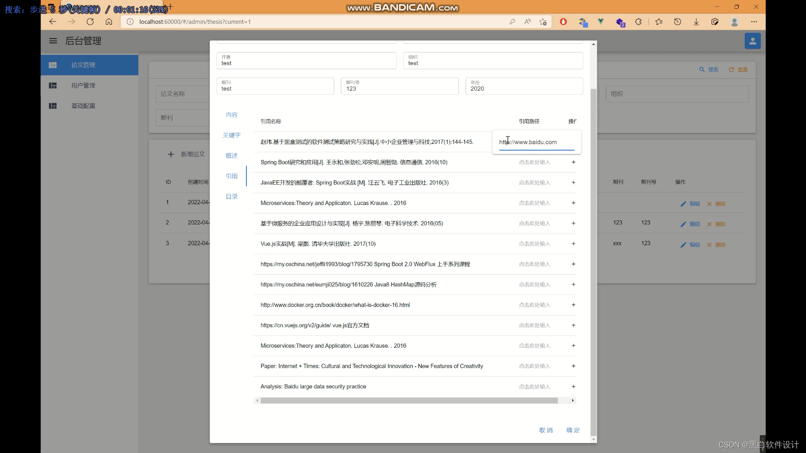Open browser settings and more menu
Screen dimensions: 806x453
(x=754, y=22)
